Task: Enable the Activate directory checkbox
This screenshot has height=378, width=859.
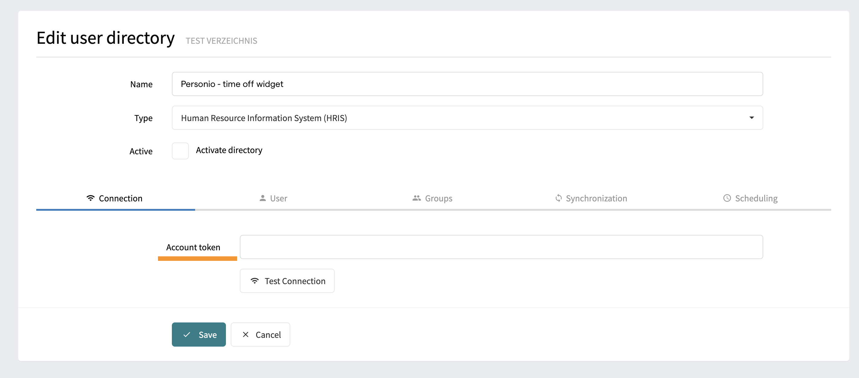Action: coord(180,151)
